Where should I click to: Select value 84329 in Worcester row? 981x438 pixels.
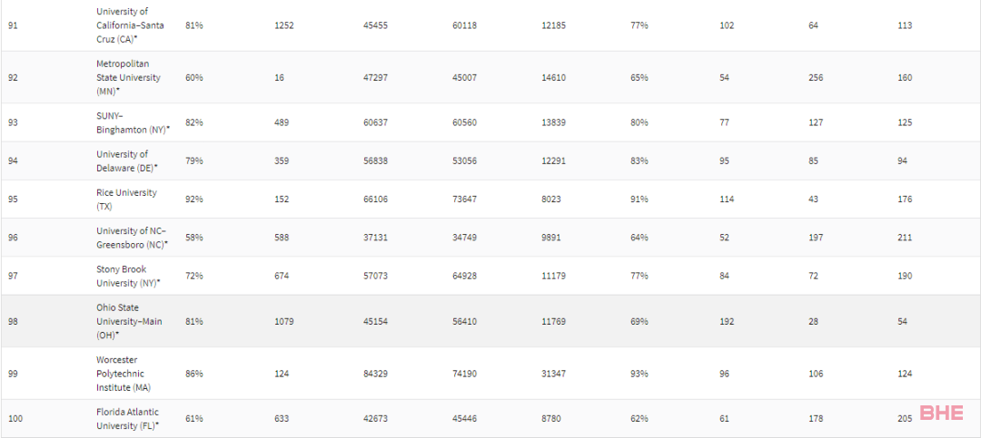(x=375, y=374)
